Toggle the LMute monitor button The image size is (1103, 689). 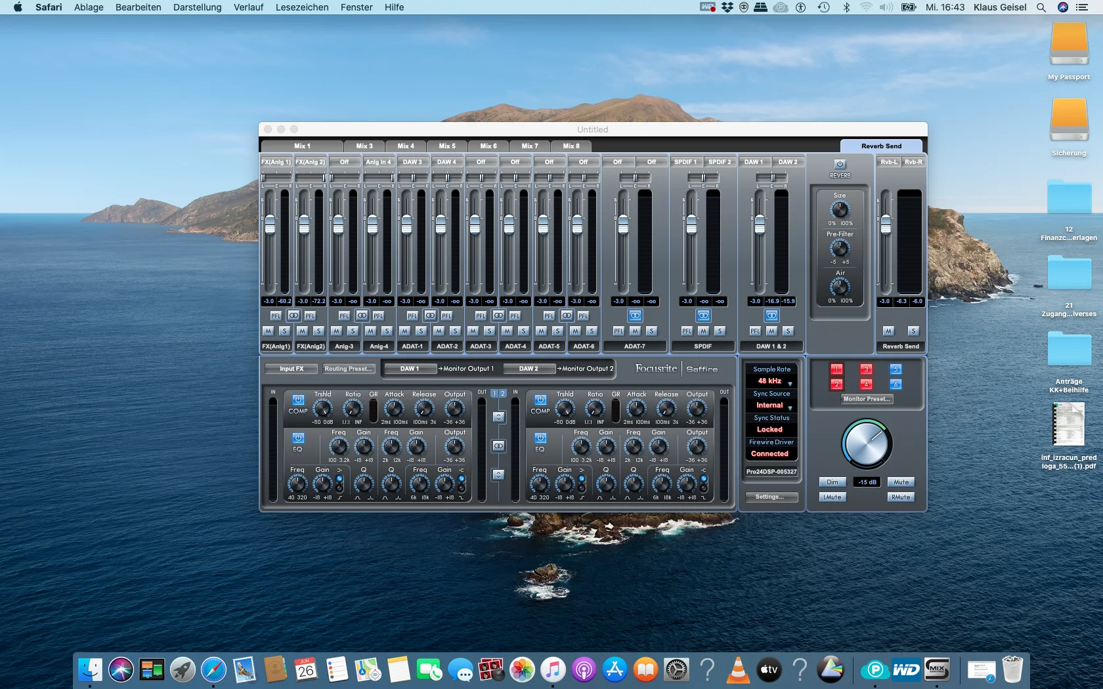tap(832, 497)
